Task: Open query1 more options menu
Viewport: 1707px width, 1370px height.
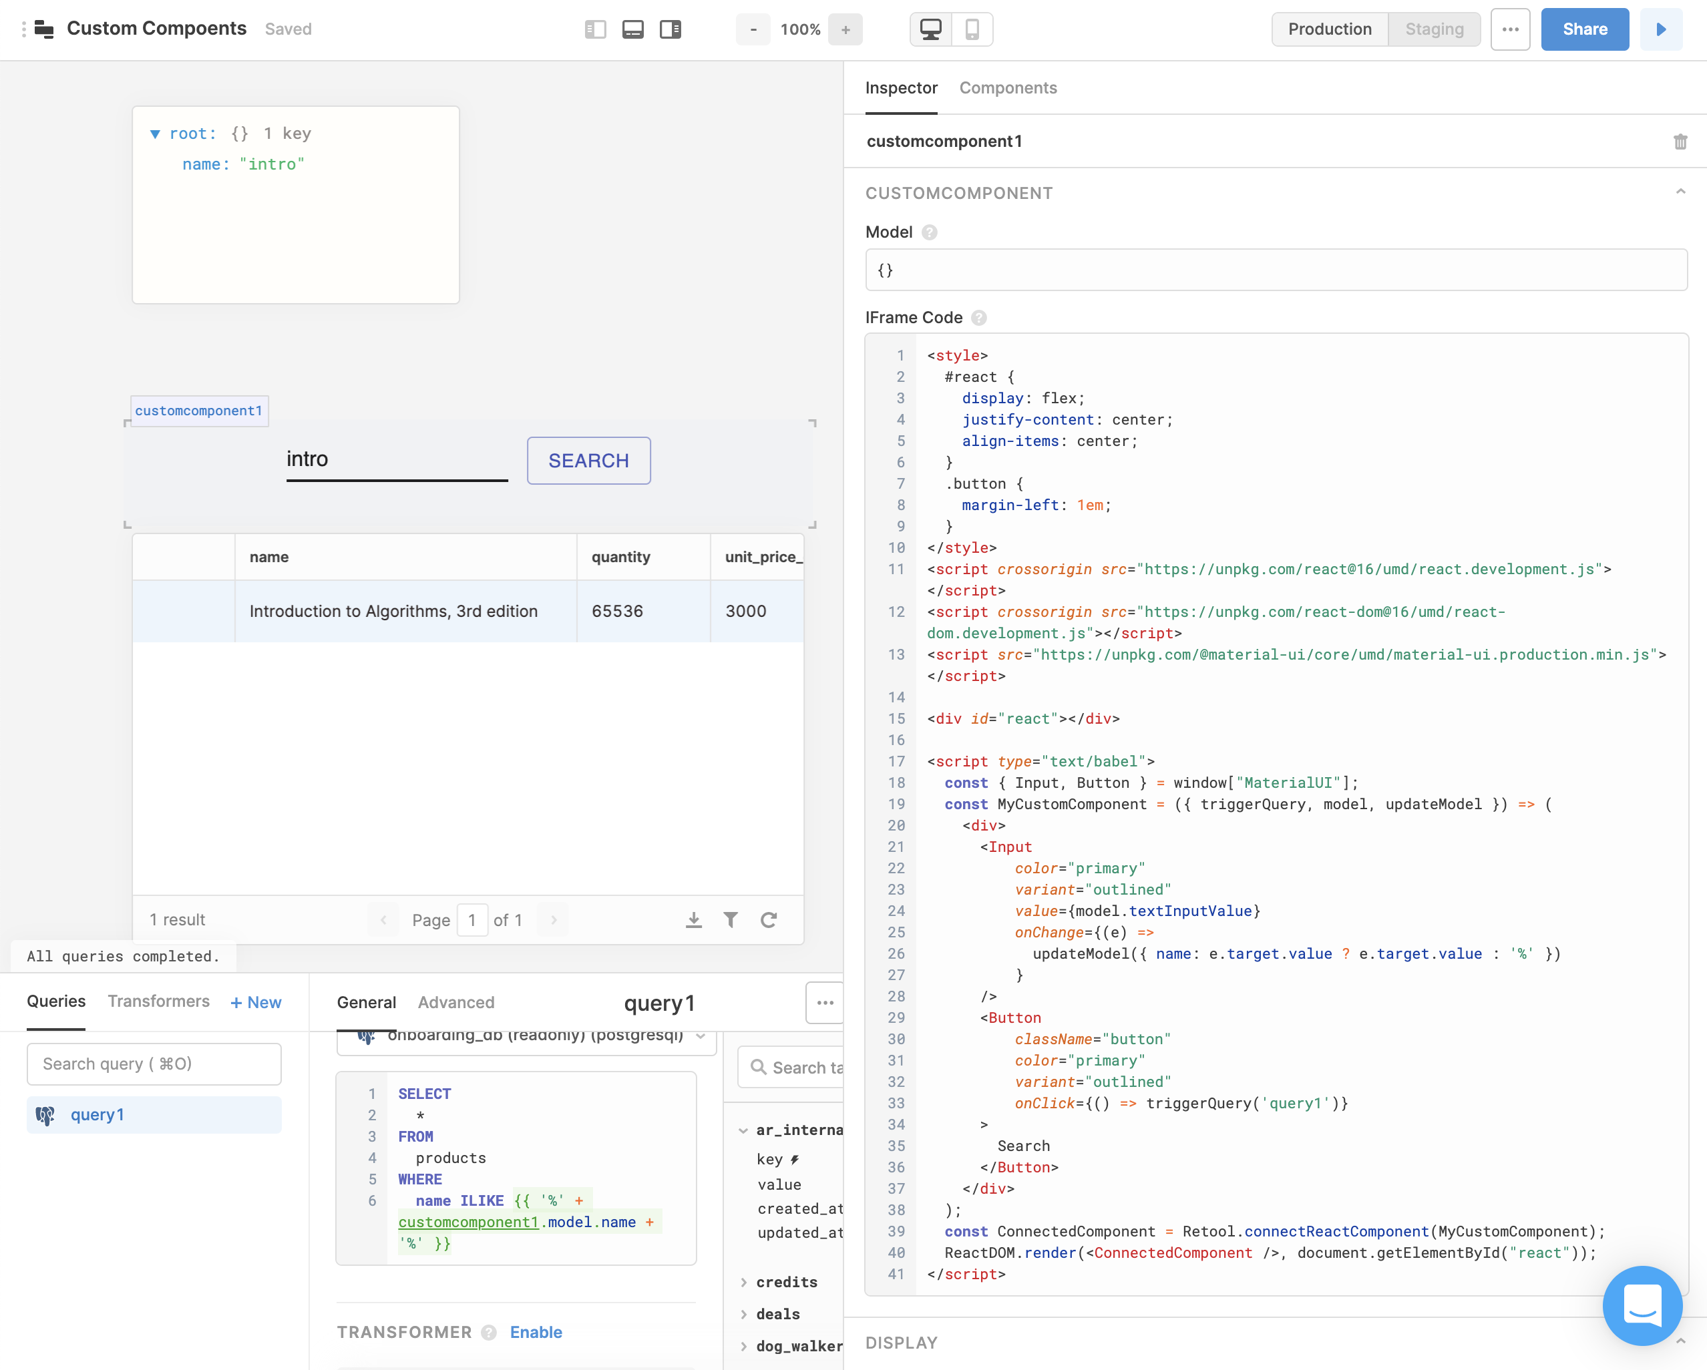Action: (824, 1003)
